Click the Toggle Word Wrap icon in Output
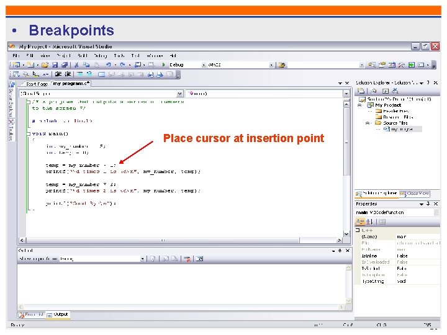This screenshot has height=335, width=447. tap(200, 259)
